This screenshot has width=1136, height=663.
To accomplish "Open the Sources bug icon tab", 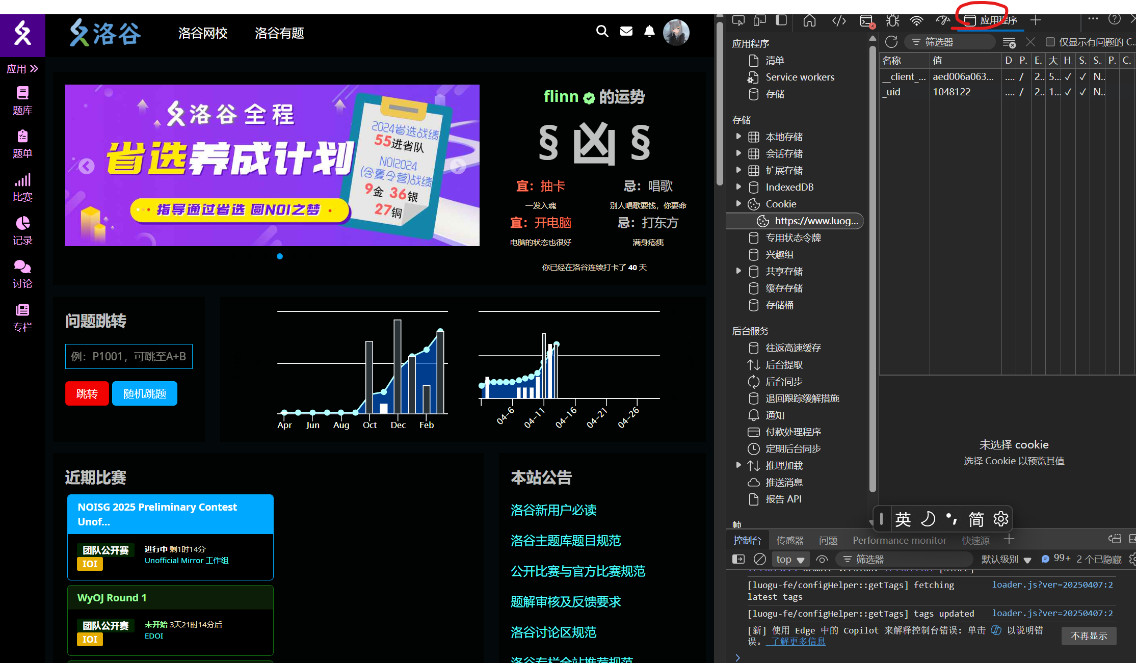I will (892, 20).
